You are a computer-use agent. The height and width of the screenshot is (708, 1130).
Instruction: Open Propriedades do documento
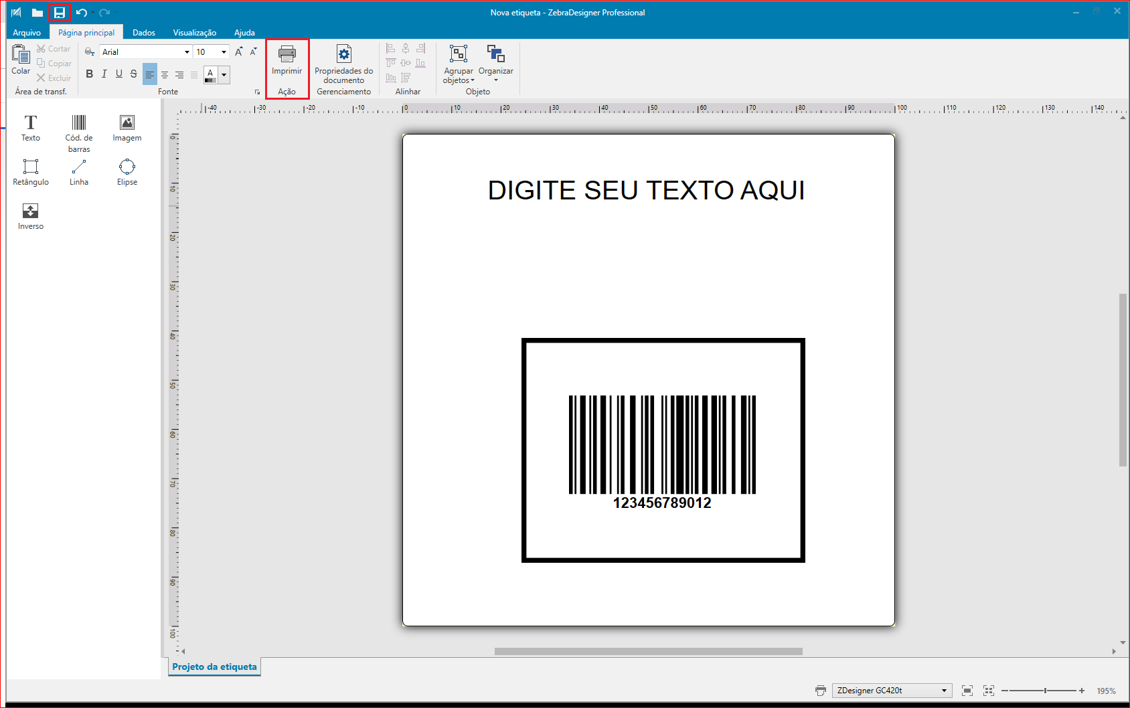343,67
